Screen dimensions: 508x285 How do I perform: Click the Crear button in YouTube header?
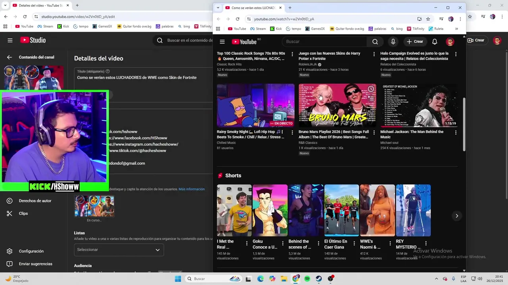[415, 42]
